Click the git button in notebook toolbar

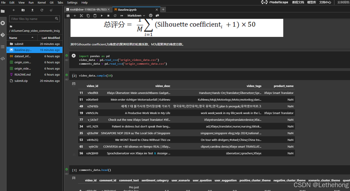pyautogui.click(x=157, y=16)
